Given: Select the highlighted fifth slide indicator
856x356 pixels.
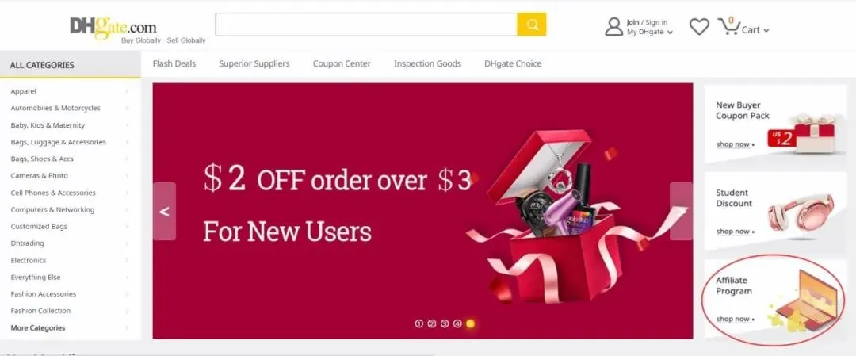Looking at the screenshot, I should [x=471, y=323].
